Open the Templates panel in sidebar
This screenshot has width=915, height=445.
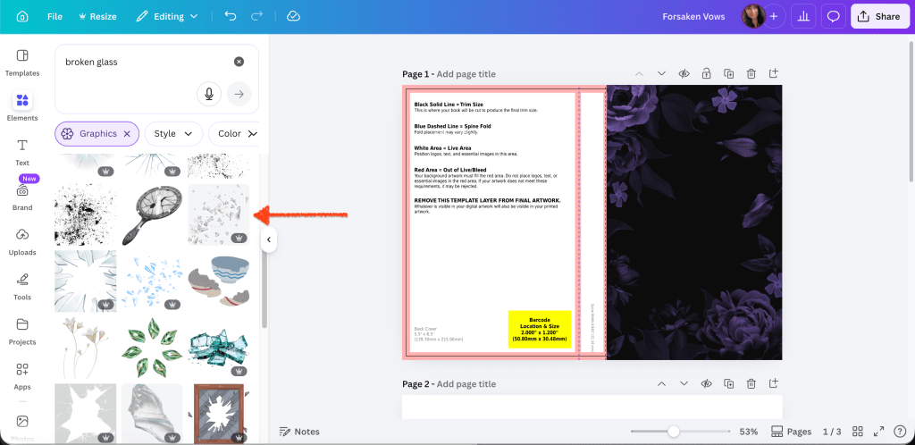click(22, 62)
